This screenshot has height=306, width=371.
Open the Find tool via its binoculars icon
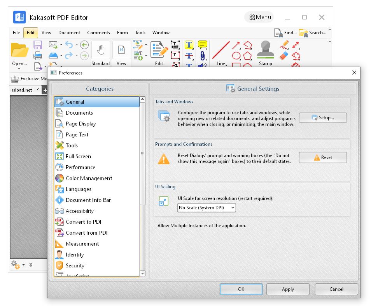point(279,33)
